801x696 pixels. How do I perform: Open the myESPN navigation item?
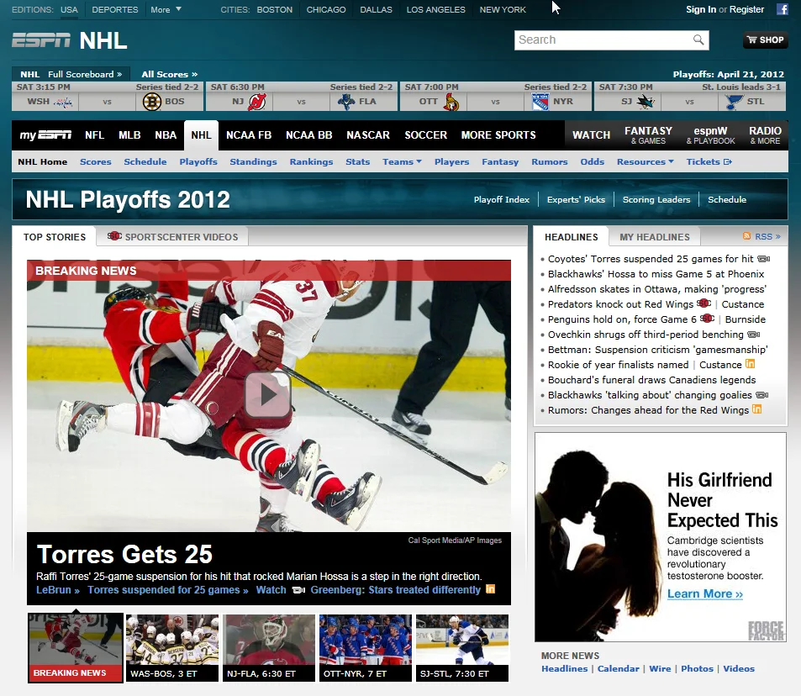[45, 134]
